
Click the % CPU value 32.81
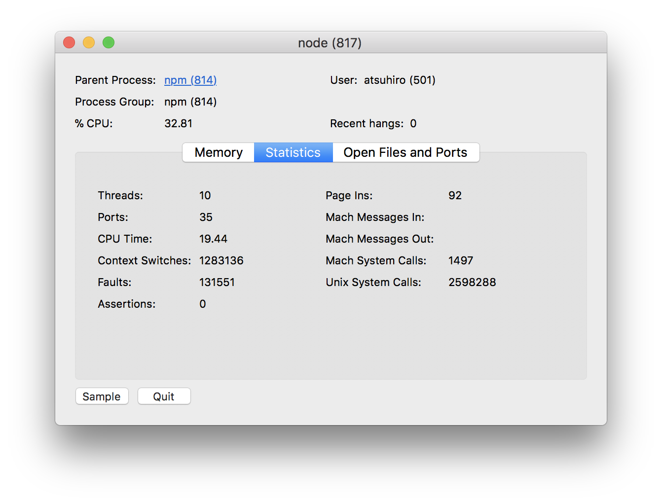point(179,123)
